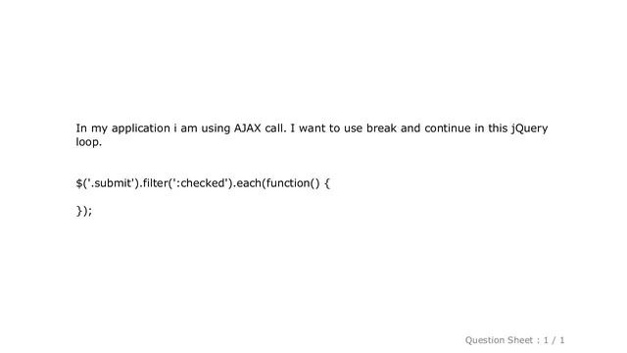Select the word "jQuery" in the first line
This screenshot has height=353, width=627.
(529, 128)
